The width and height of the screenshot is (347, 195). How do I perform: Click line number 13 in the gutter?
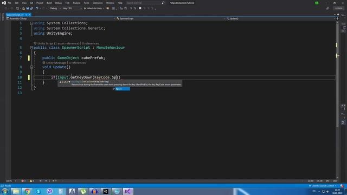pyautogui.click(x=20, y=93)
